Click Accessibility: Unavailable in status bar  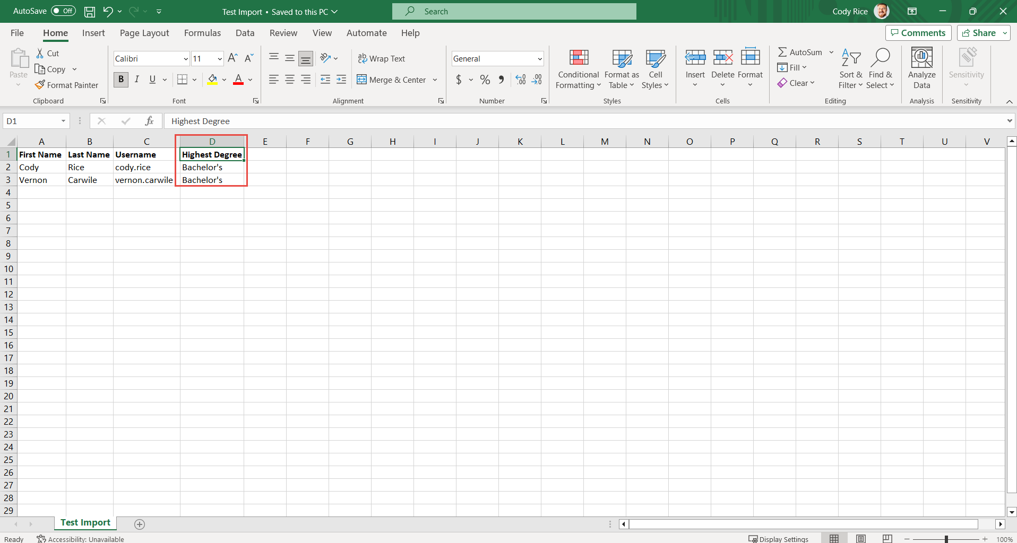tap(80, 539)
